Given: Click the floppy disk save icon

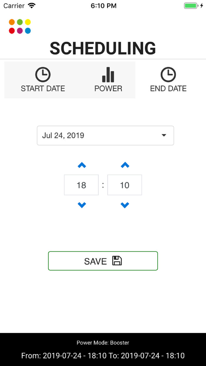Looking at the screenshot, I should point(117,261).
